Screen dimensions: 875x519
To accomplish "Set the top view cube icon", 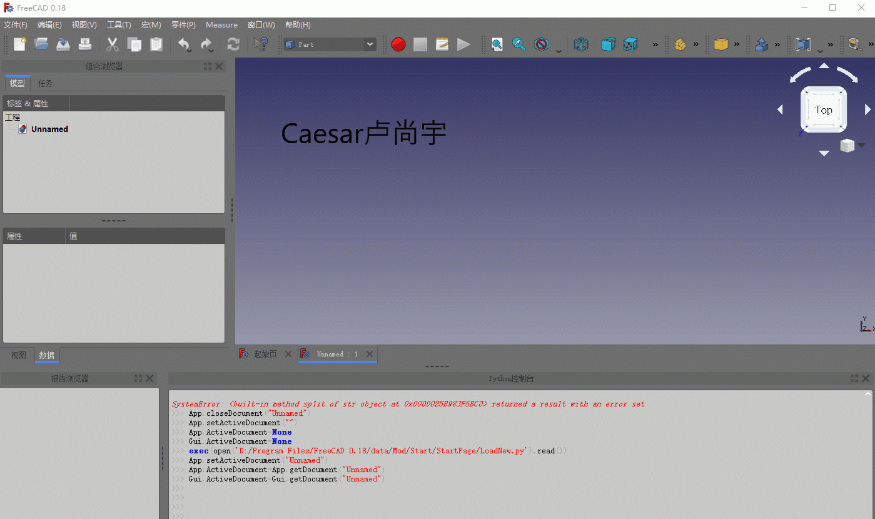I will pyautogui.click(x=630, y=44).
